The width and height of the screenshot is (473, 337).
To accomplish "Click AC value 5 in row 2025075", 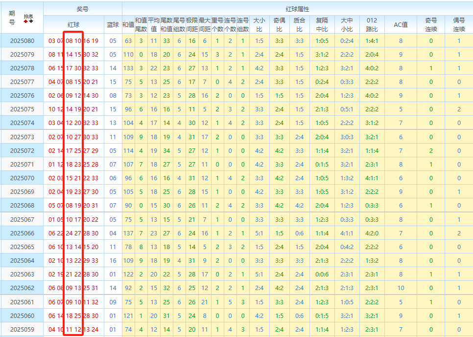I will 401,109.
